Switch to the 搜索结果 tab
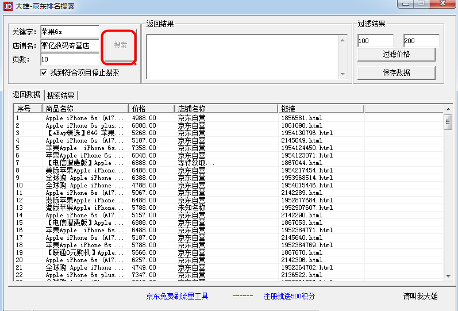This screenshot has height=311, width=458. tap(61, 95)
